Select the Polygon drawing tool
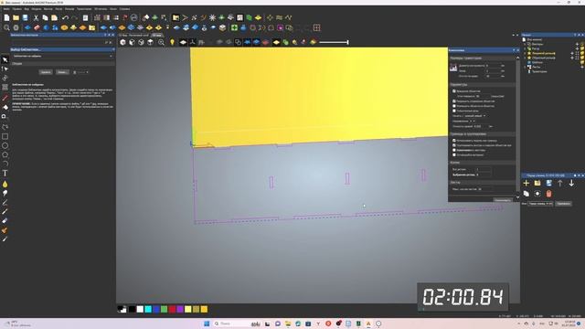The width and height of the screenshot is (585, 329). click(x=5, y=154)
